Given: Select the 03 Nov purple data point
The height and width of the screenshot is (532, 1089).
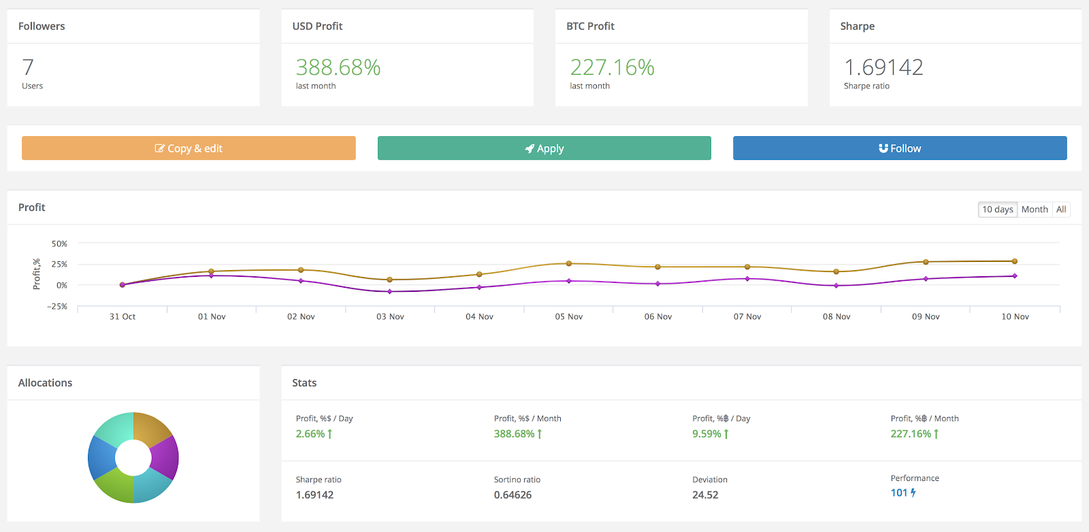Looking at the screenshot, I should click(390, 291).
